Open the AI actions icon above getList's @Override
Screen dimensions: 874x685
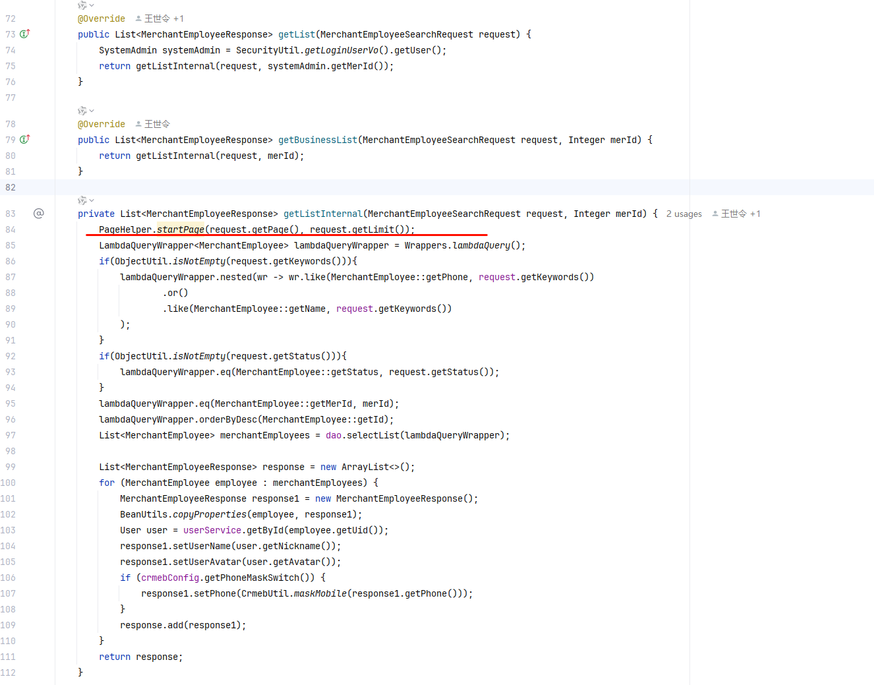(x=82, y=5)
